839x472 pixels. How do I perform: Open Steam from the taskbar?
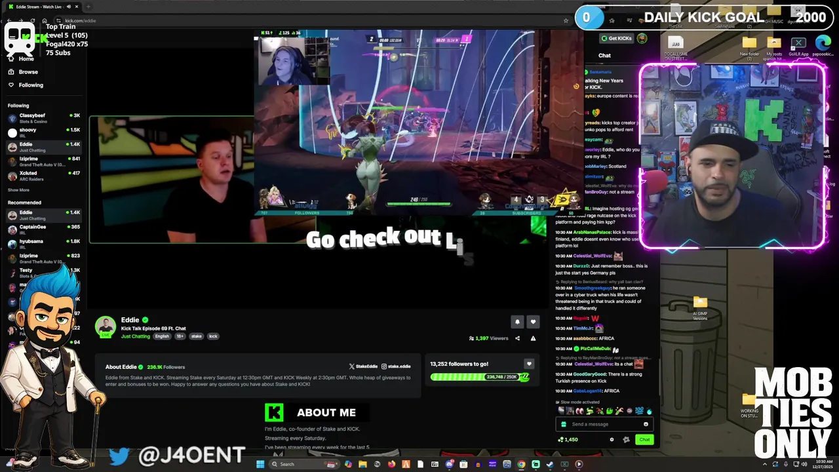click(550, 464)
